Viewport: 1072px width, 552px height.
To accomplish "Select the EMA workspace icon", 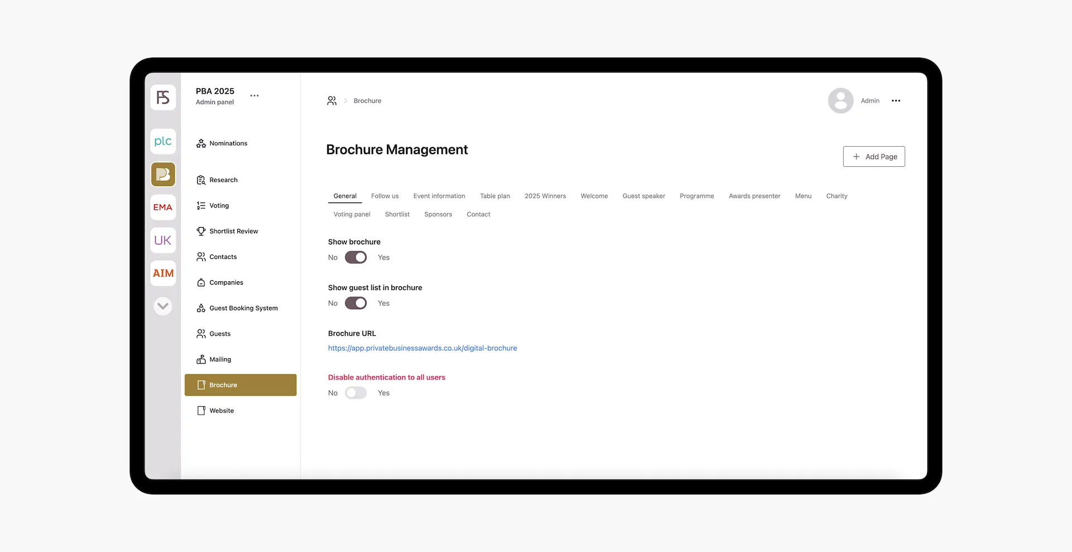I will pos(163,207).
